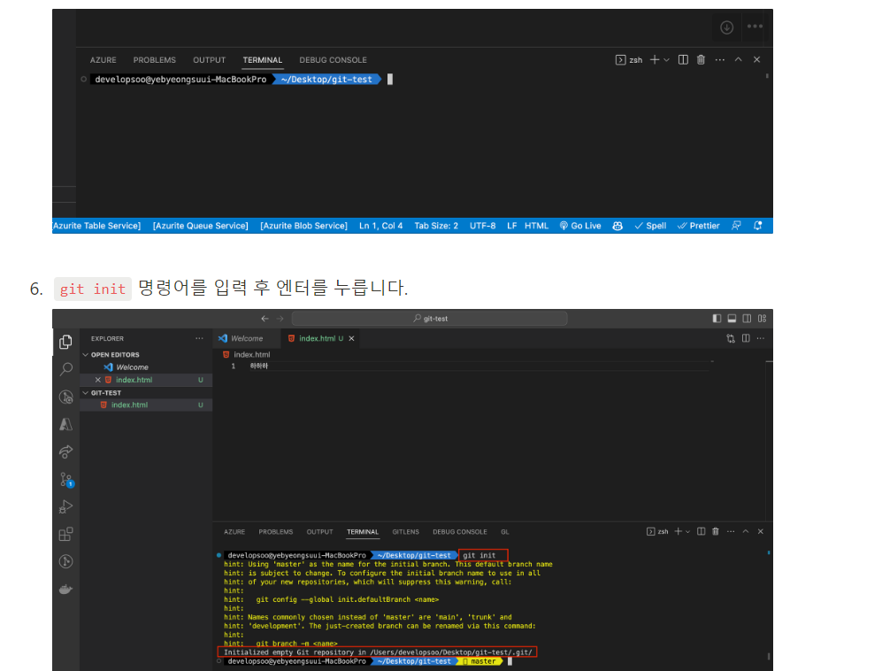The height and width of the screenshot is (671, 882).
Task: Close index.html in the OPEN EDITORS list
Action: pos(98,380)
